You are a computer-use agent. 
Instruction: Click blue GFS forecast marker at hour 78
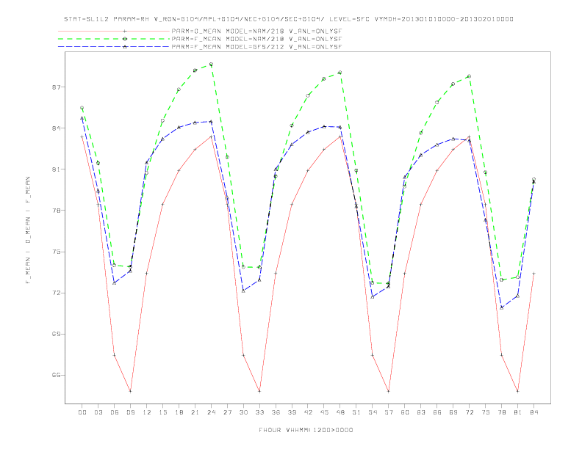501,307
